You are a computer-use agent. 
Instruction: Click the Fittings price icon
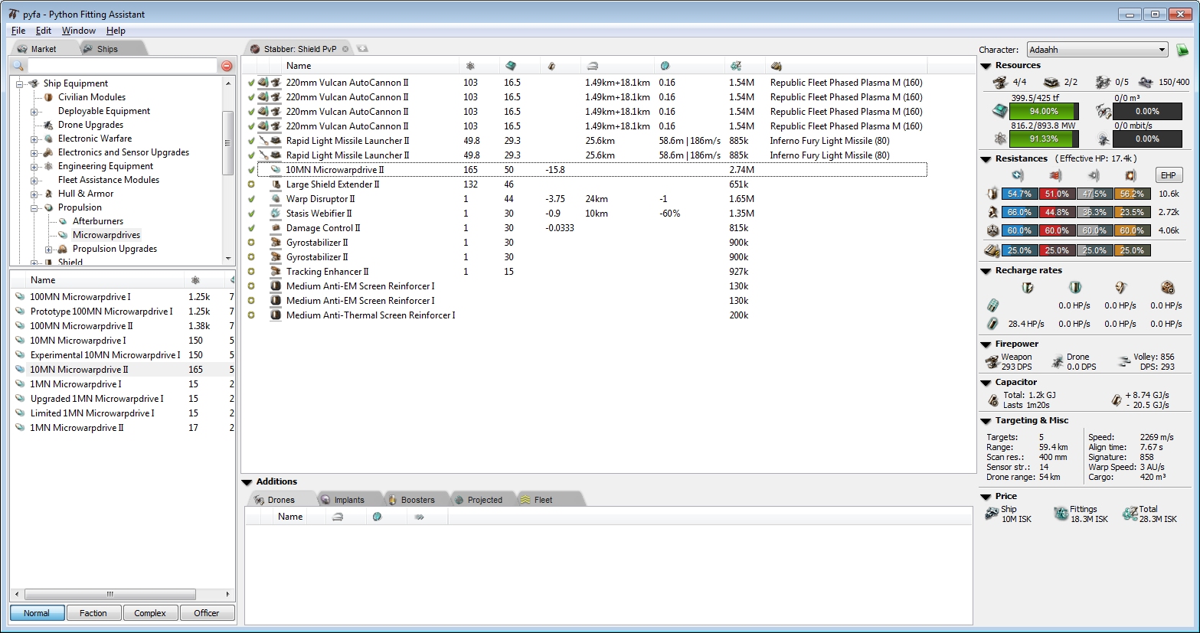1061,514
